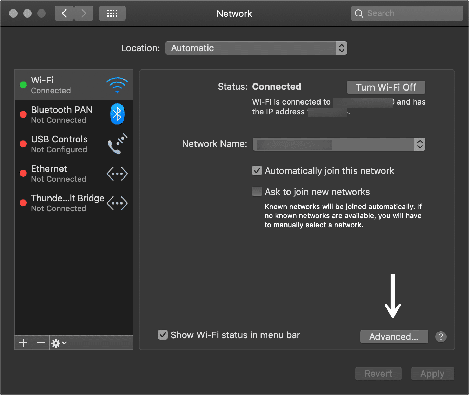This screenshot has height=395, width=469.
Task: Click the Turn Wi-Fi Off button
Action: 386,87
